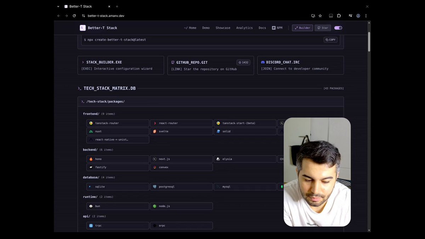This screenshot has height=239, width=425.
Task: Click the react-native-+-unist… package
Action: click(118, 140)
